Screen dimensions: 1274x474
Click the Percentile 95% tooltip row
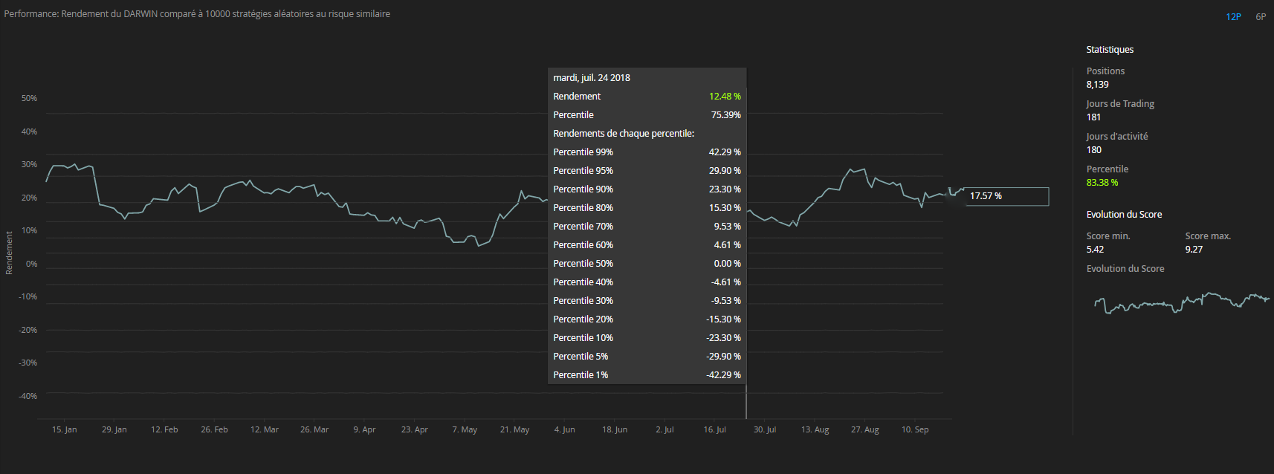(x=647, y=171)
